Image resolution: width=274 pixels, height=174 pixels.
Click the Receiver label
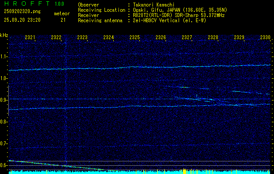point(88,15)
